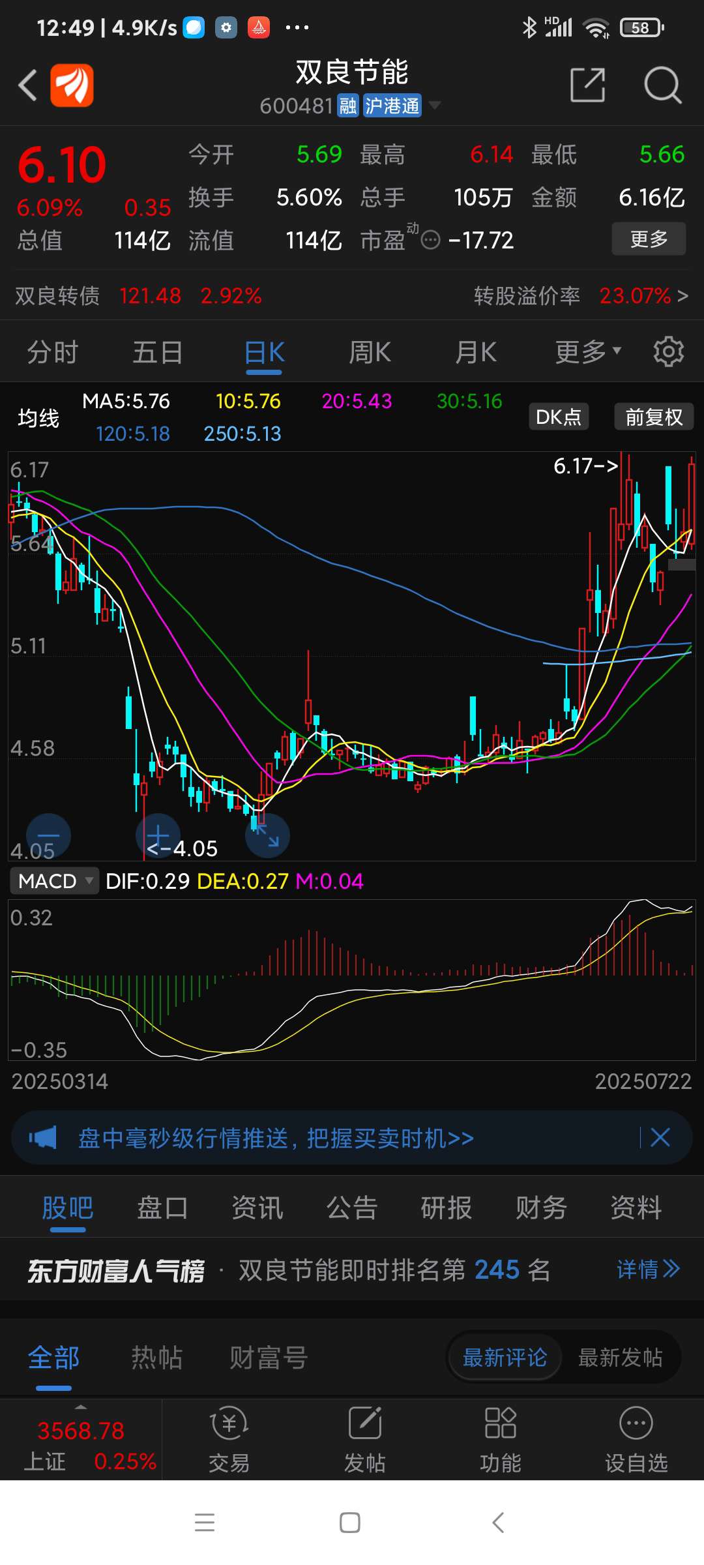Viewport: 704px width, 1565px height.
Task: Open 交易 trade icon
Action: click(x=229, y=1440)
